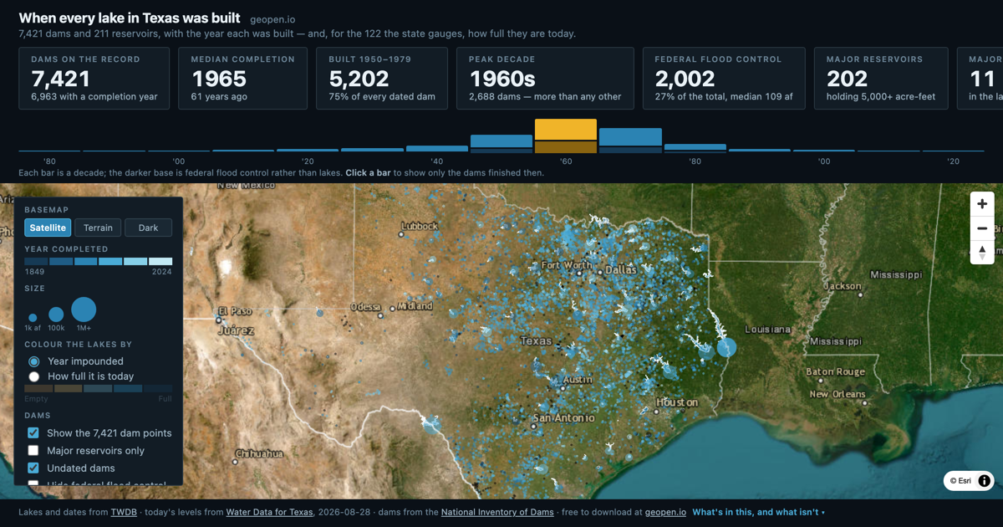The height and width of the screenshot is (527, 1003).
Task: Zoom in on the map
Action: 982,204
